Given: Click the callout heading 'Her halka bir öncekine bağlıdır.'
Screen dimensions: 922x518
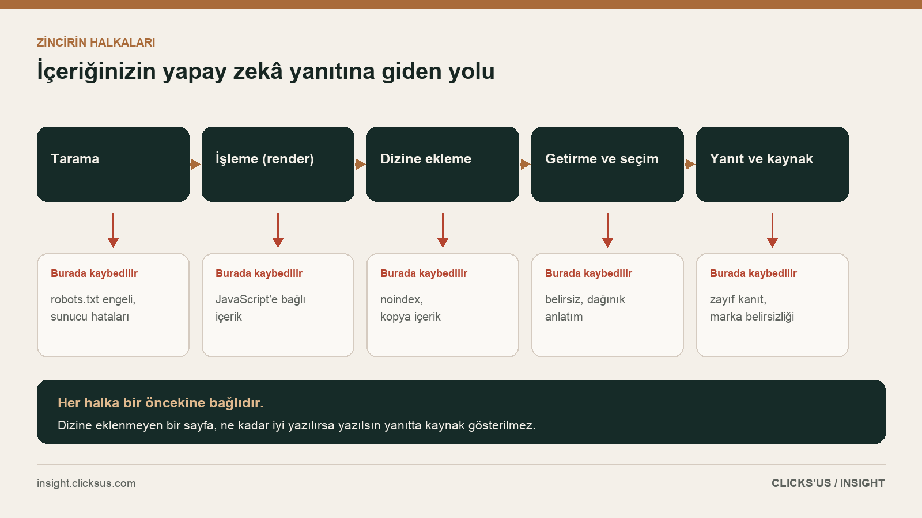Looking at the screenshot, I should 160,403.
